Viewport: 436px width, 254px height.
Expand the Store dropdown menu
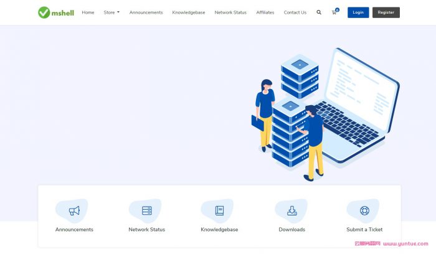[111, 12]
